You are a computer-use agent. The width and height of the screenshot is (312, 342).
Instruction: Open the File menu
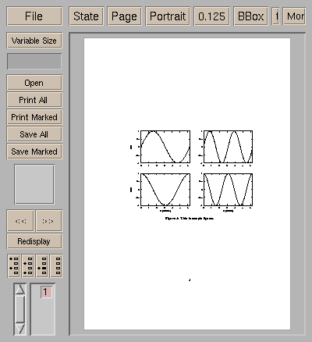34,16
